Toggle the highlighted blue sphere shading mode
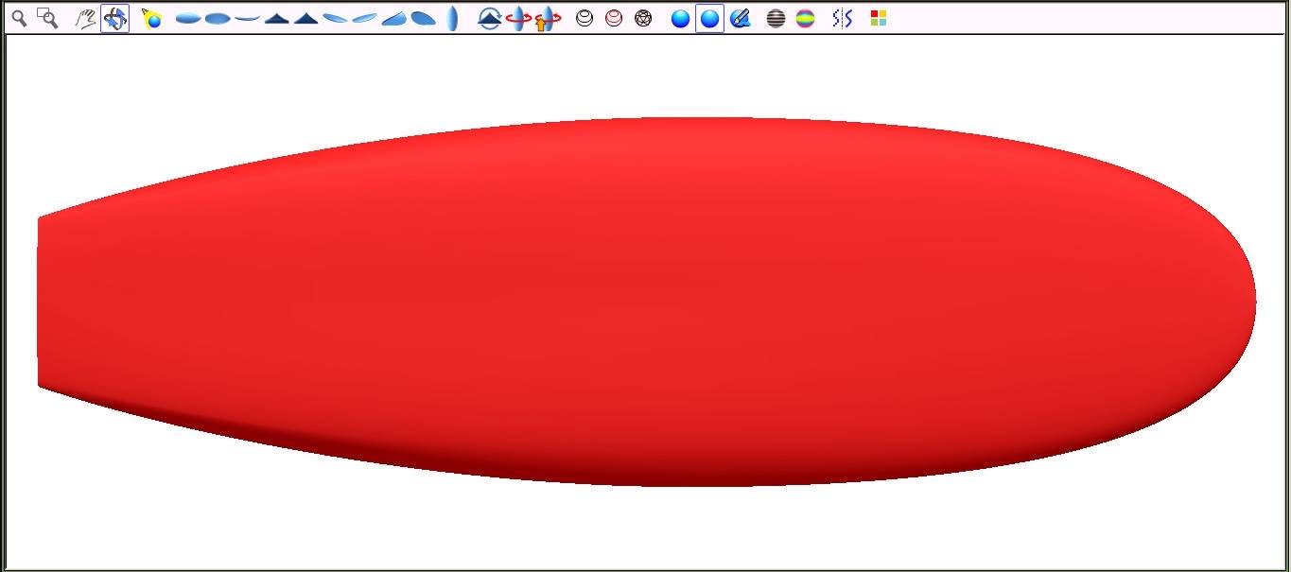The width and height of the screenshot is (1291, 572). tap(709, 18)
